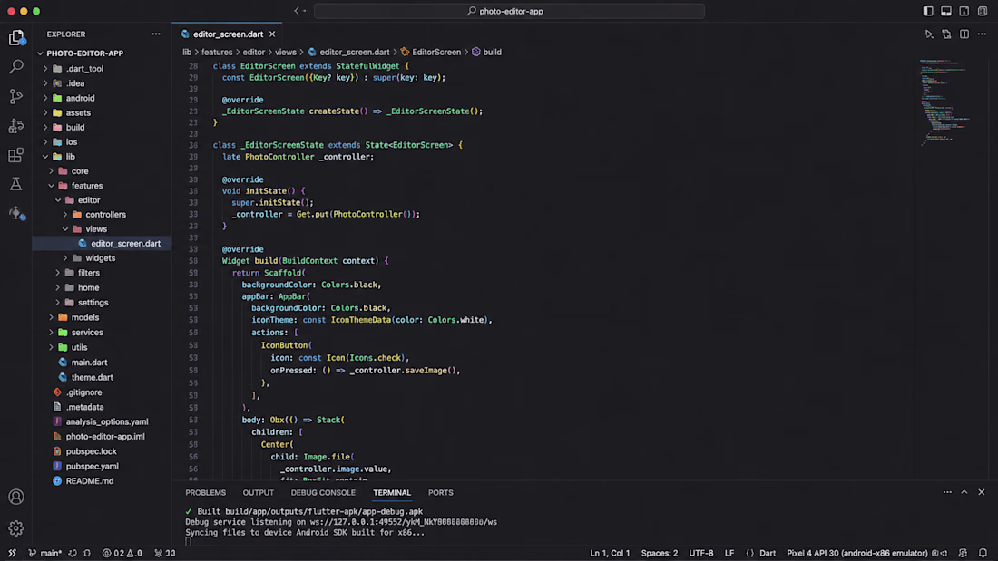Screen dimensions: 998x561
Task: Close the editor_screen.dart tab
Action: pyautogui.click(x=272, y=34)
